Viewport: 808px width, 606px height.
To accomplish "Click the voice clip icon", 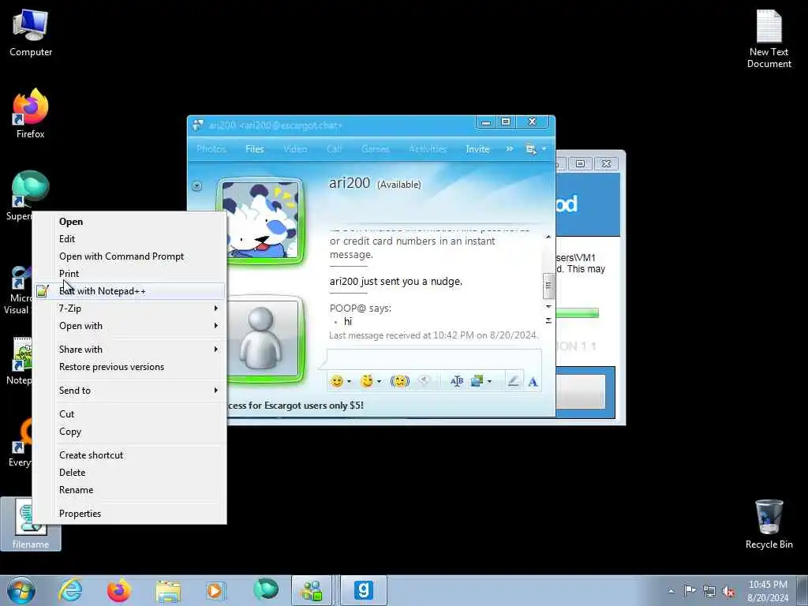I will point(424,381).
